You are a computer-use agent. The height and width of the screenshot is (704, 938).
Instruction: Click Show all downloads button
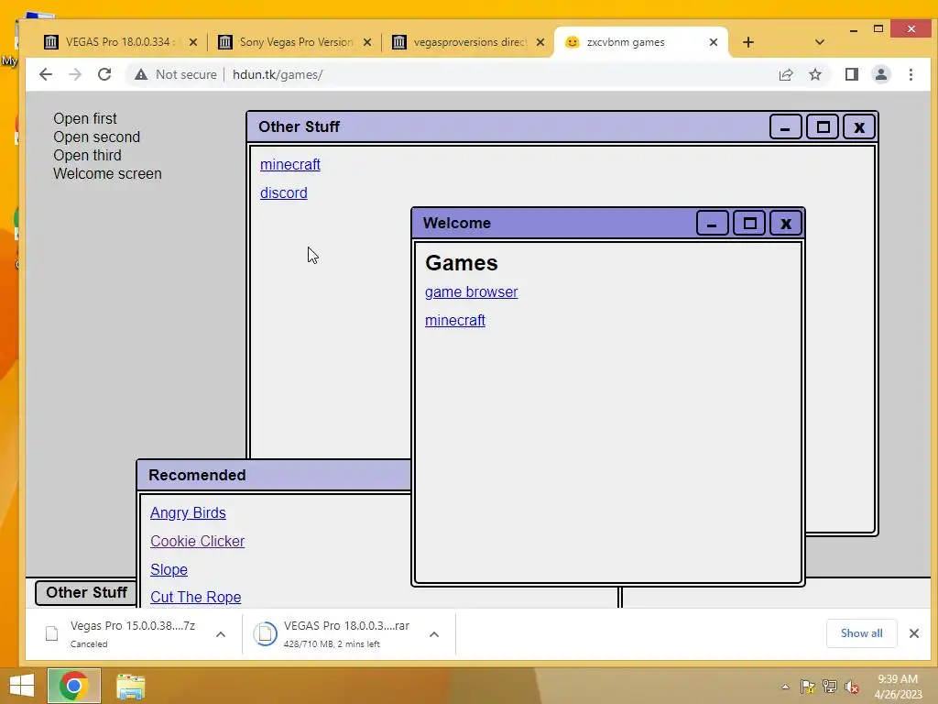click(x=861, y=633)
